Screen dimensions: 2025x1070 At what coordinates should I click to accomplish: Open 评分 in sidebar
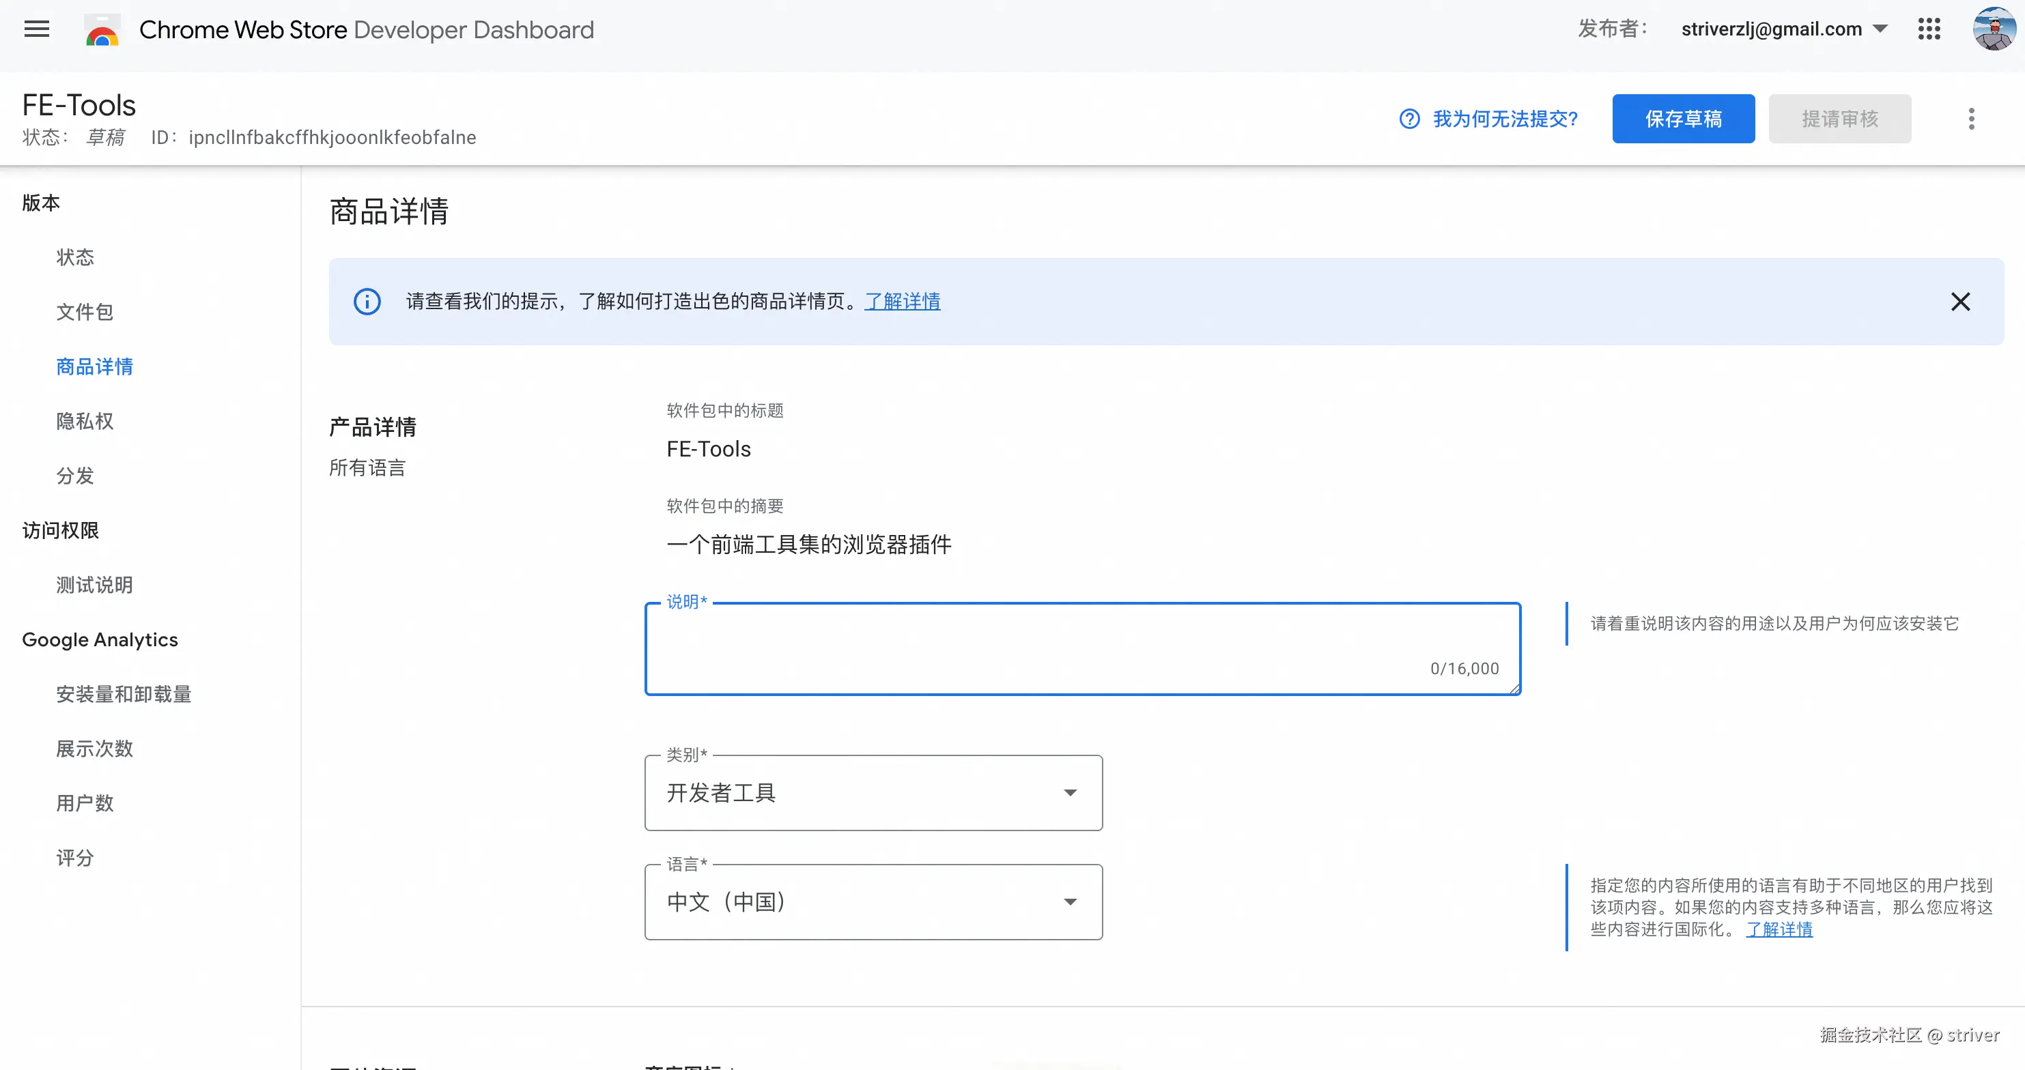pyautogui.click(x=76, y=858)
